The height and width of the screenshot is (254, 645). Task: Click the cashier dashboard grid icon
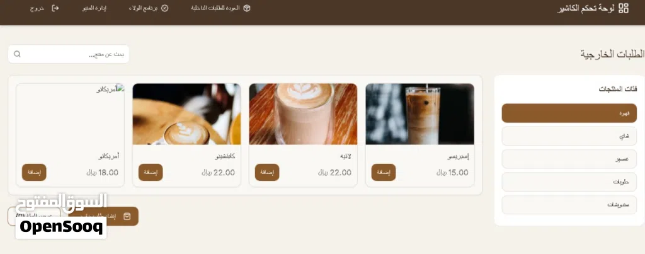click(624, 8)
